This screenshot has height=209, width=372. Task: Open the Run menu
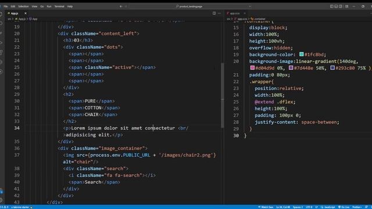(x=49, y=6)
